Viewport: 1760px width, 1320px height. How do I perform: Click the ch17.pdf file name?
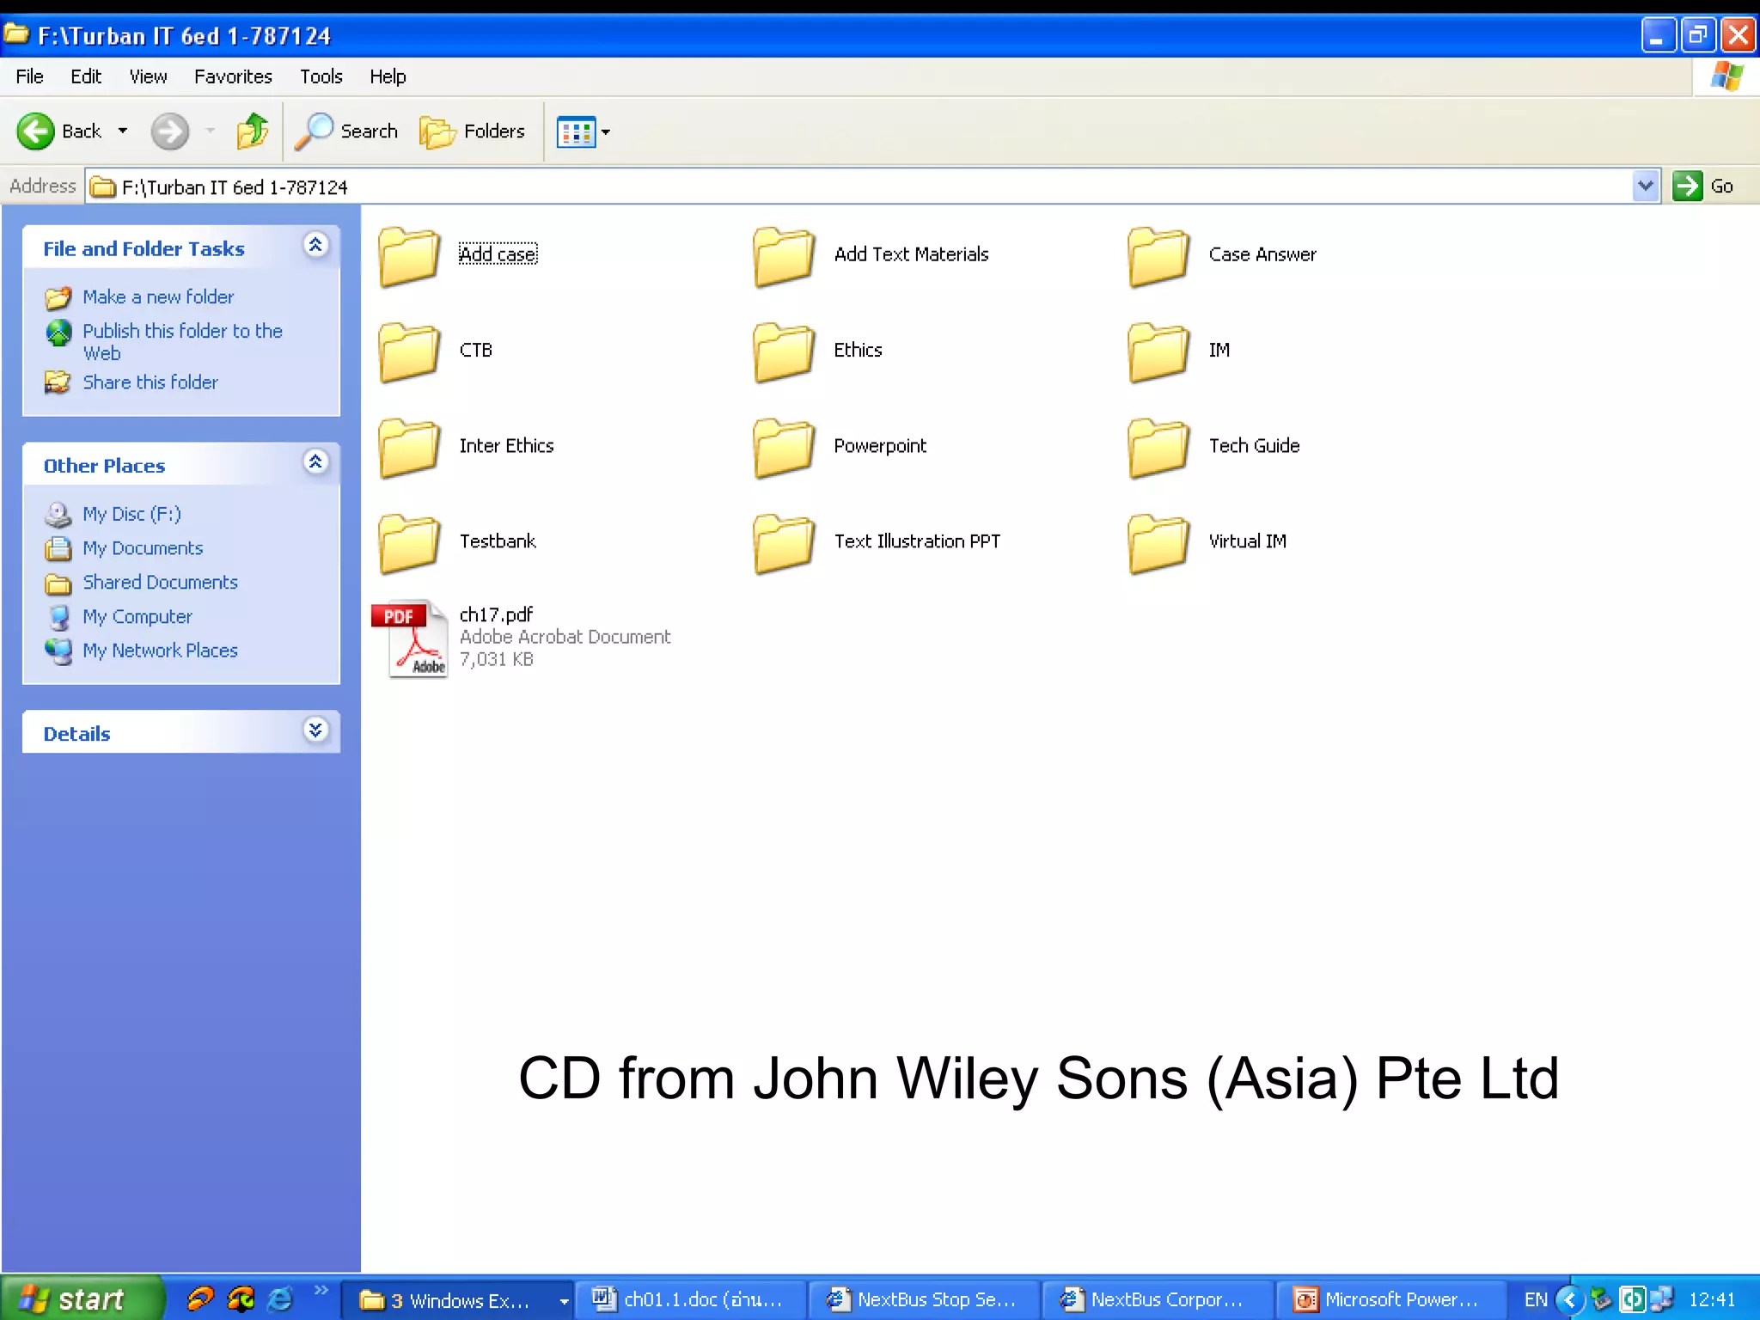[x=496, y=614]
